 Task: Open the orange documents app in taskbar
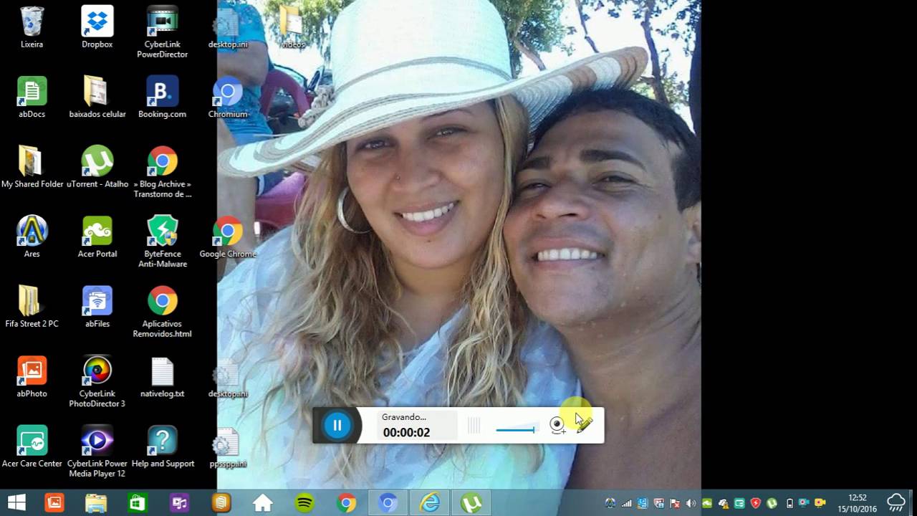[x=221, y=503]
